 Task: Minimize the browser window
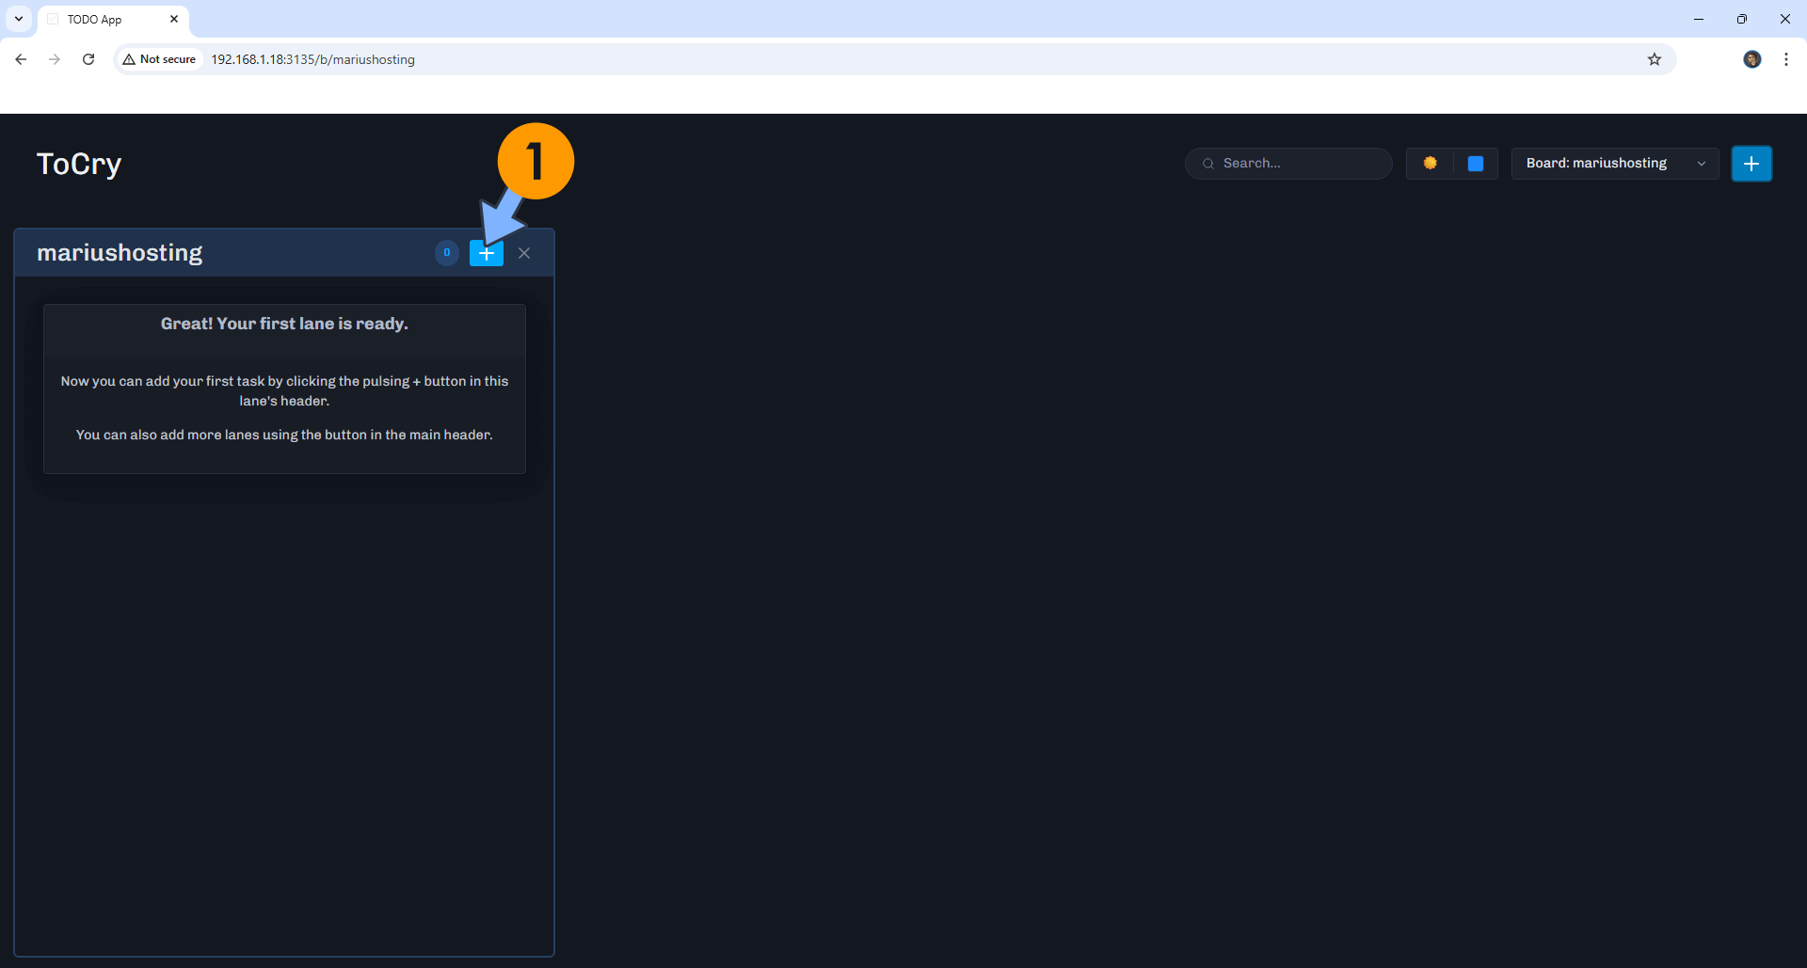(1699, 19)
